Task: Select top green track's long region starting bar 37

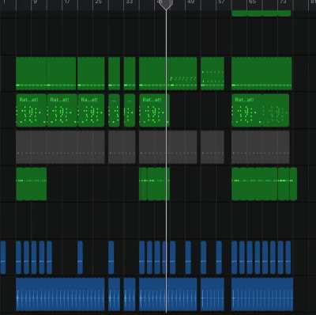Action: pyautogui.click(x=168, y=73)
